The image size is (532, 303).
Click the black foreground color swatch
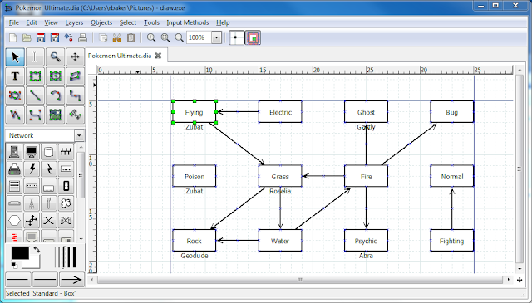(x=20, y=253)
